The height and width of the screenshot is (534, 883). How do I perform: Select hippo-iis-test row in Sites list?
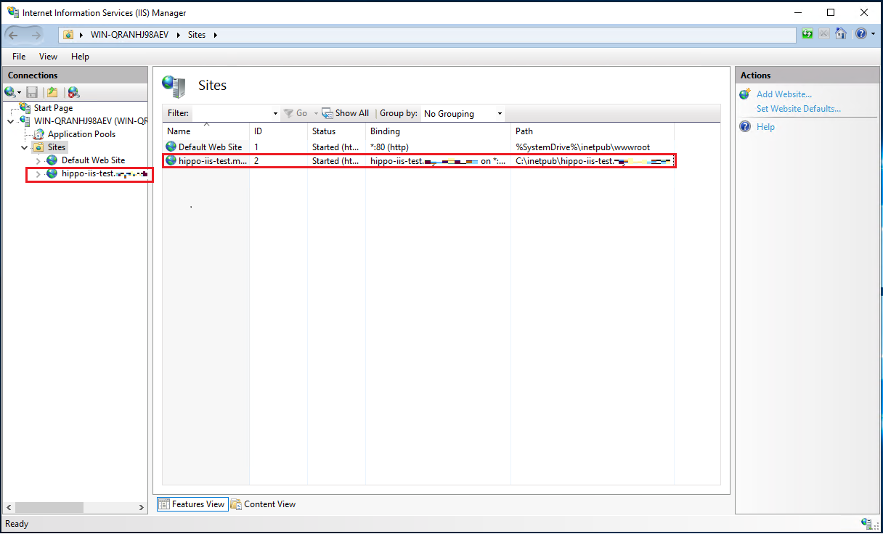pyautogui.click(x=419, y=161)
